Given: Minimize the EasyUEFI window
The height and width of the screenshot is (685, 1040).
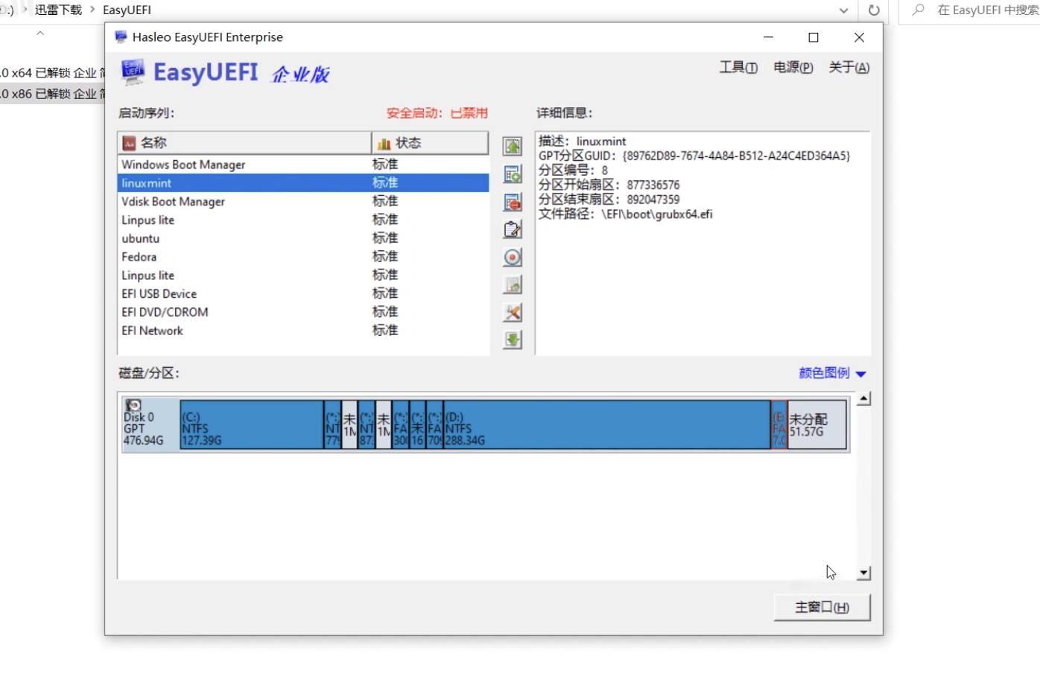Looking at the screenshot, I should 769,37.
